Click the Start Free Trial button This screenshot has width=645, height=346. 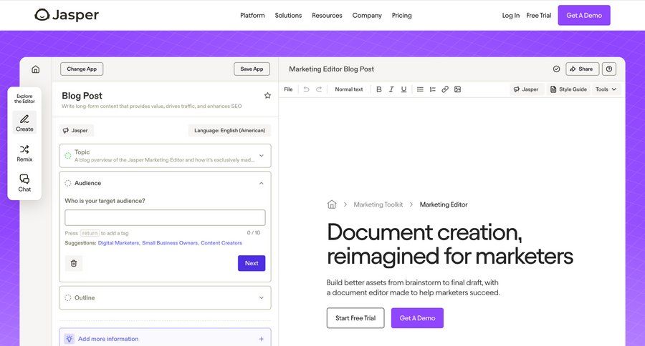click(355, 318)
